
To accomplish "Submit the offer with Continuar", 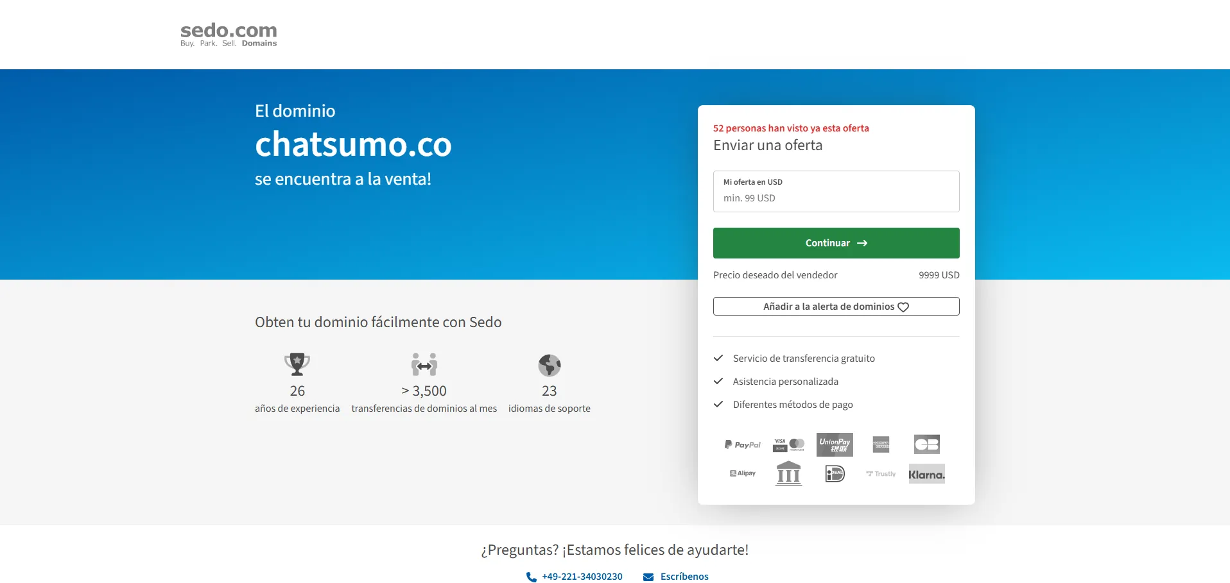I will point(836,243).
